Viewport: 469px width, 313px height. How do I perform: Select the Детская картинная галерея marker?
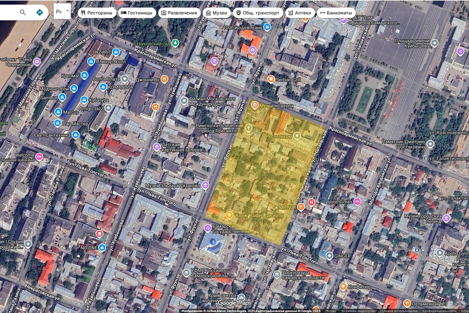(x=157, y=147)
